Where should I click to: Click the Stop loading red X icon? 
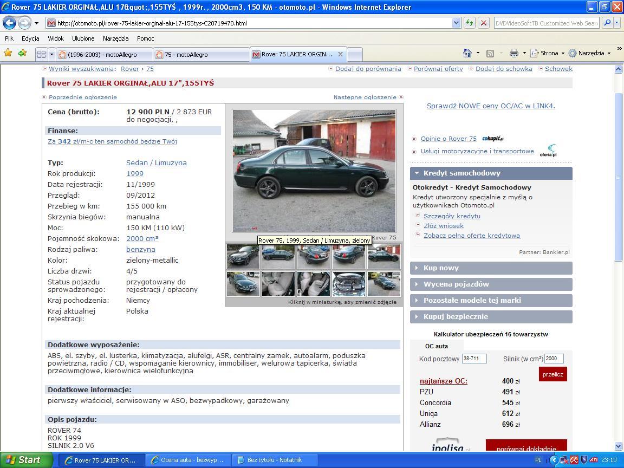point(484,23)
